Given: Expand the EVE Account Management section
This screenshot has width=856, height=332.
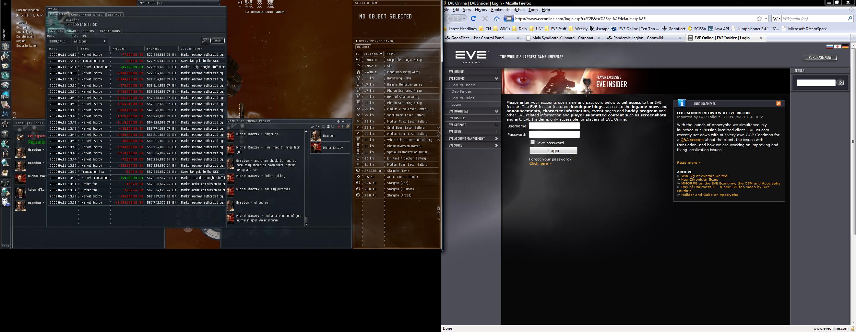Looking at the screenshot, I should tap(496, 138).
